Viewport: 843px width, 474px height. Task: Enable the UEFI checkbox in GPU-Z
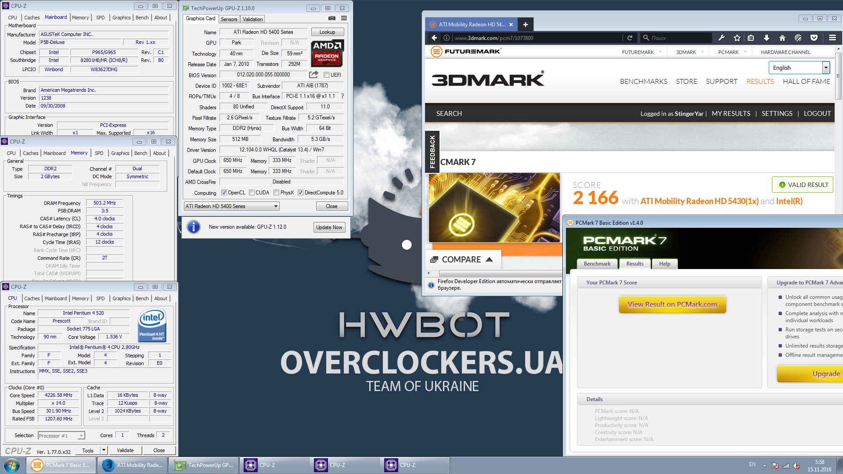click(326, 75)
